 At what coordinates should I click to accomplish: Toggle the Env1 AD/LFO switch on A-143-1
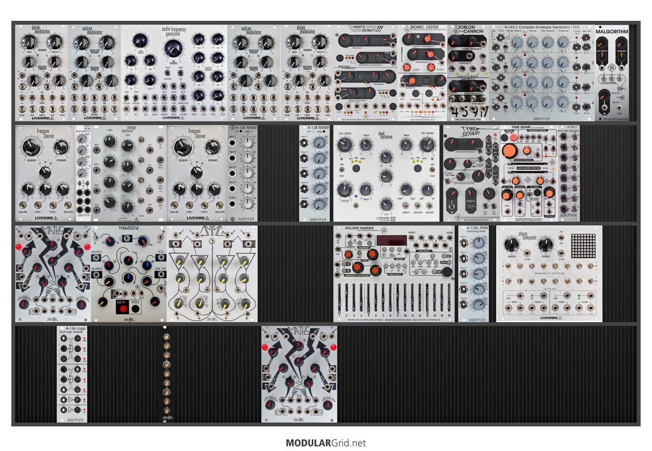[505, 47]
